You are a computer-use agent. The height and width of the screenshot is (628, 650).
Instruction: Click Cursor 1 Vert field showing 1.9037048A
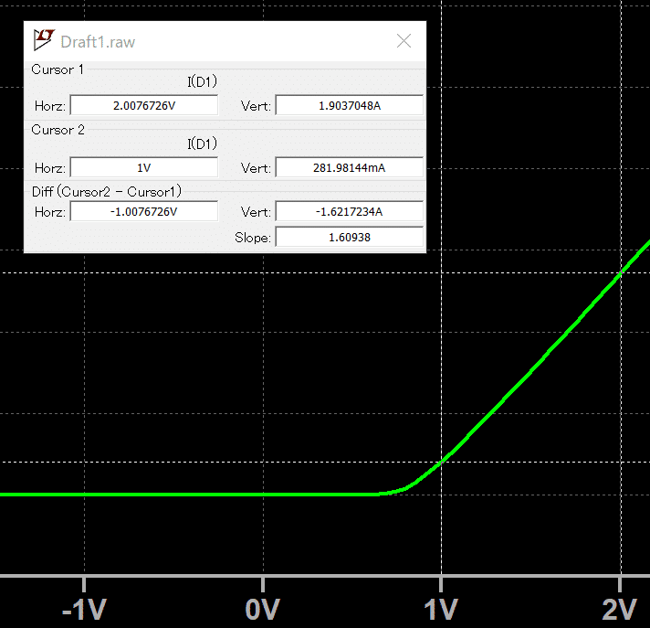pos(349,105)
